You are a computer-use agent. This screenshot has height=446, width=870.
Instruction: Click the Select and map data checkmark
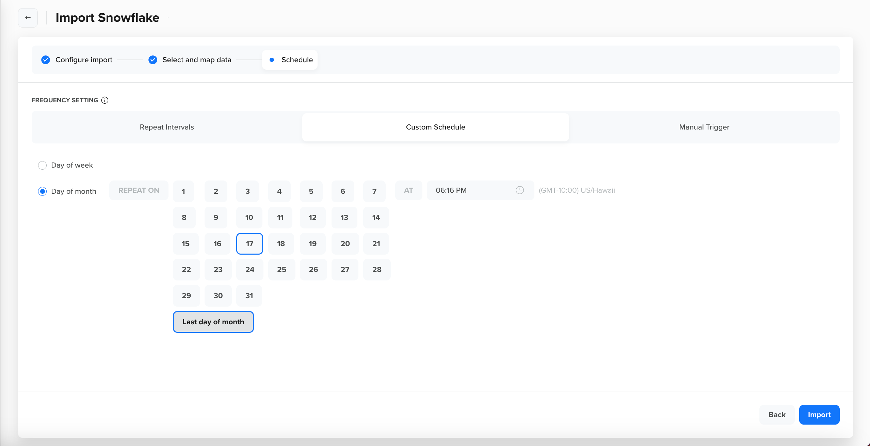click(152, 60)
